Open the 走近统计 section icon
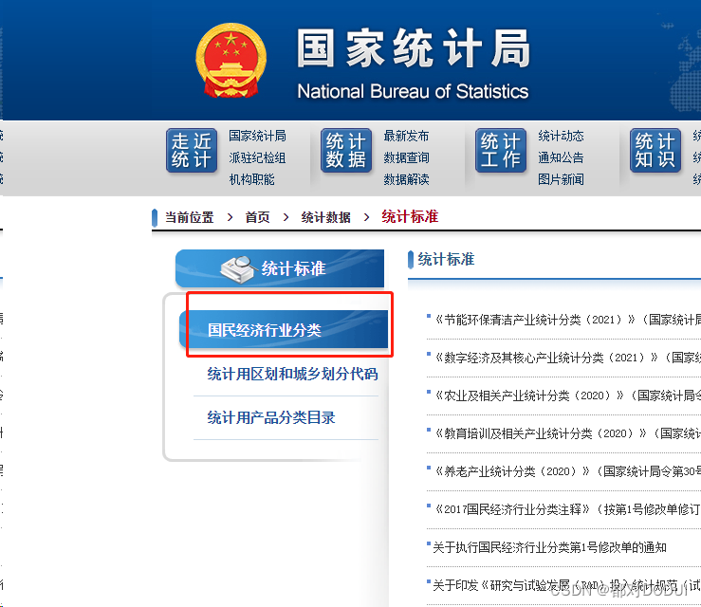The height and width of the screenshot is (607, 701). coord(192,150)
